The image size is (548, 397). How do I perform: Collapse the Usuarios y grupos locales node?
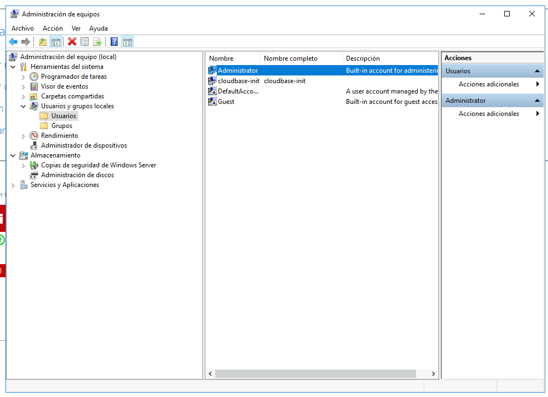click(x=24, y=106)
